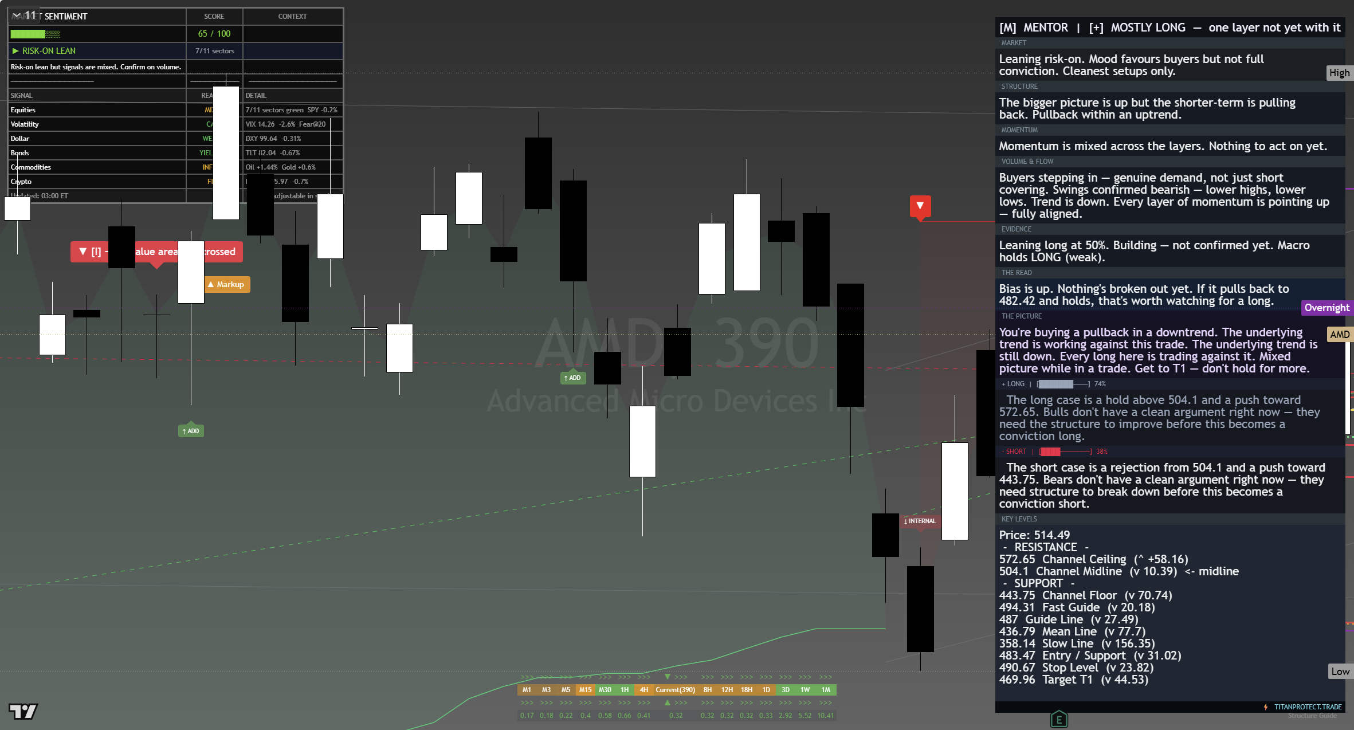Click the TradingView logo
Screen dimensions: 1354x730
click(23, 711)
